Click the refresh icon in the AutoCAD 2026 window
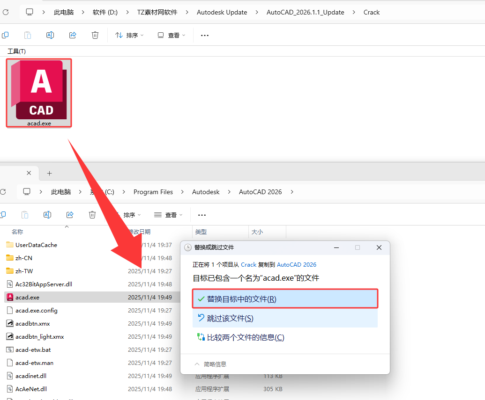Viewport: 485px width, 400px height. 3,192
